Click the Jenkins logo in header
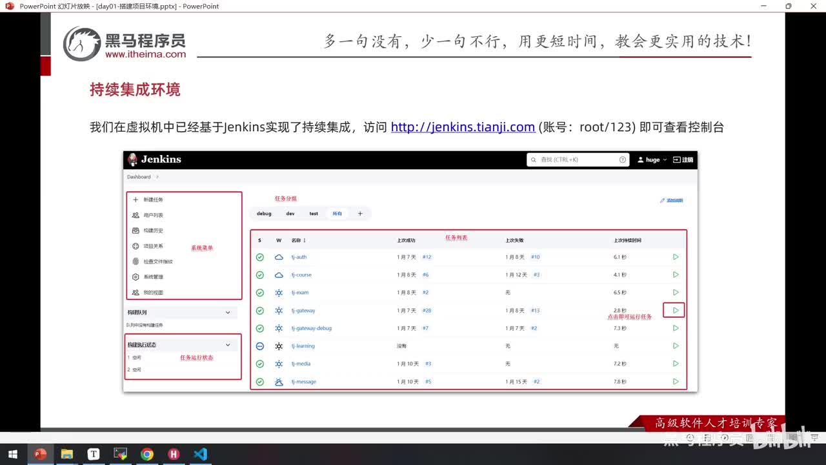 coord(154,160)
